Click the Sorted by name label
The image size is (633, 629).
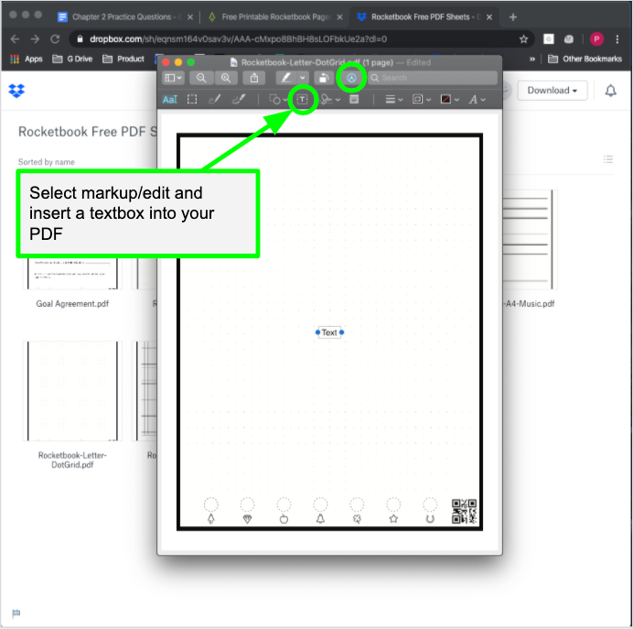click(x=47, y=162)
